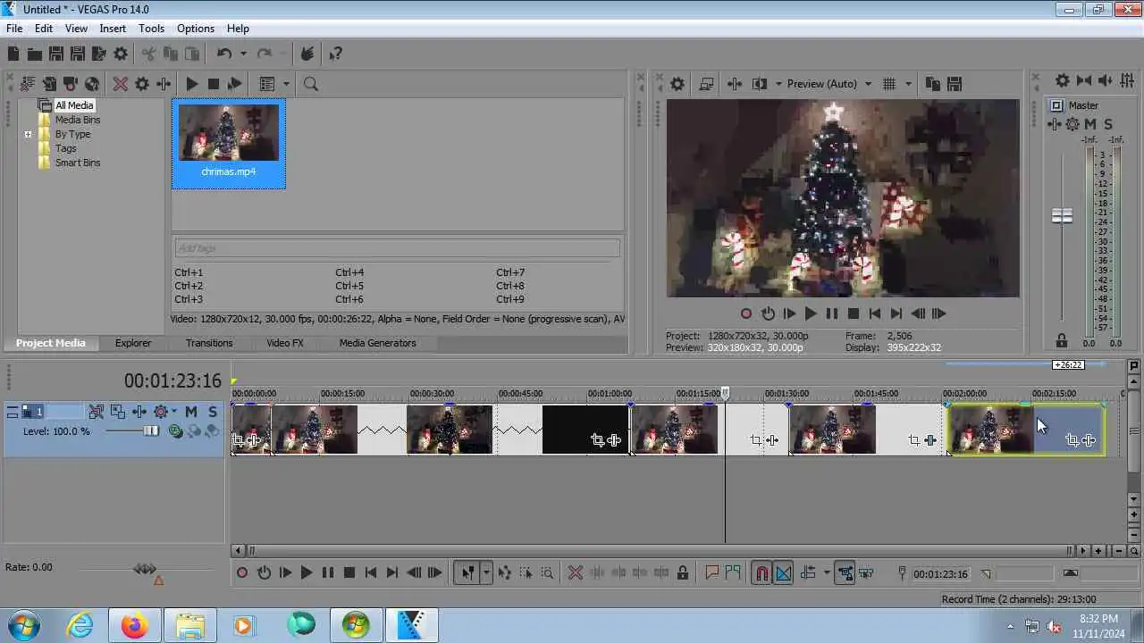Click the track Level slider handle
Image resolution: width=1144 pixels, height=643 pixels.
click(151, 431)
